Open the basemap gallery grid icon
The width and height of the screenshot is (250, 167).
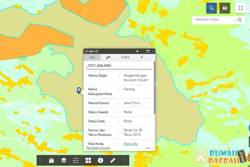[x=88, y=160]
